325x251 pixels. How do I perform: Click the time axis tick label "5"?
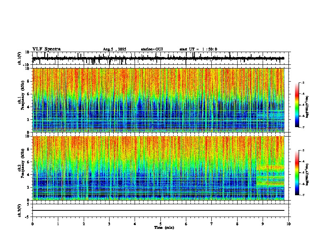click(x=160, y=224)
